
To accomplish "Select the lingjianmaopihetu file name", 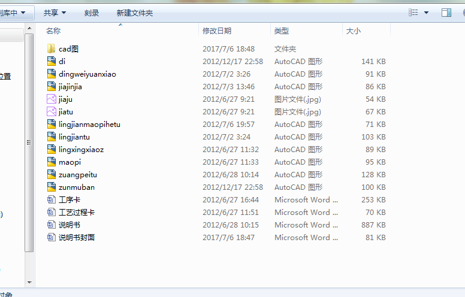I will [x=89, y=125].
